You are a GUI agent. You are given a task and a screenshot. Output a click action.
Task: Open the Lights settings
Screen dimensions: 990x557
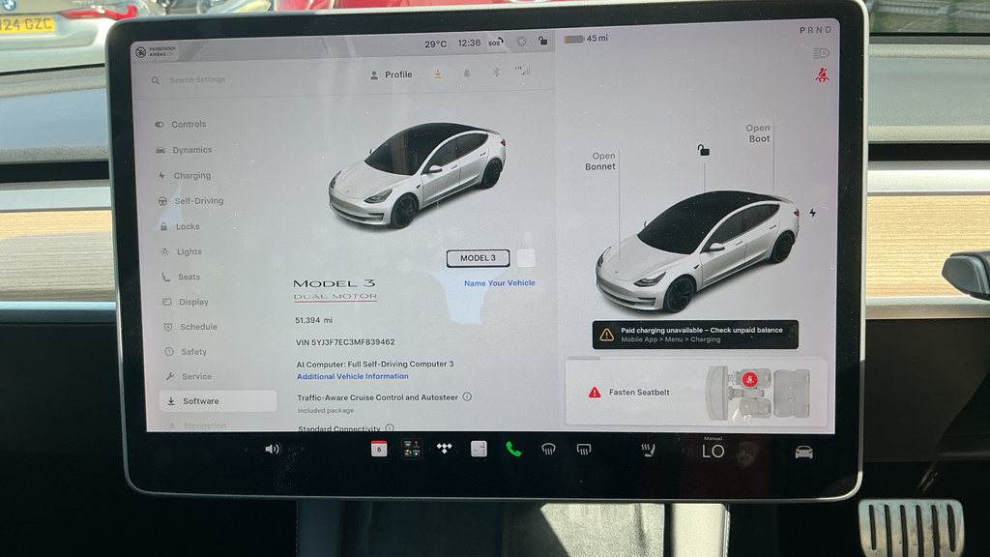[182, 251]
